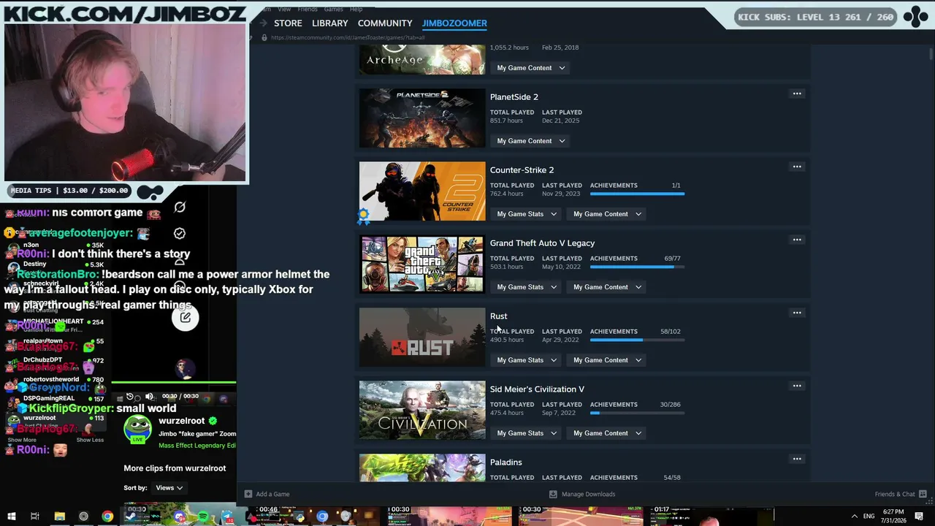The width and height of the screenshot is (935, 526).
Task: Open the Friends & Chat icon
Action: 923,494
